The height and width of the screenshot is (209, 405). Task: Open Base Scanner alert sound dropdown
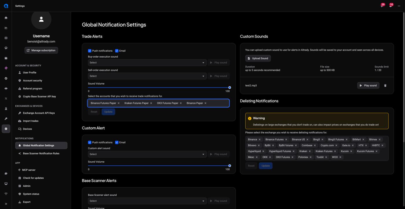point(147,201)
